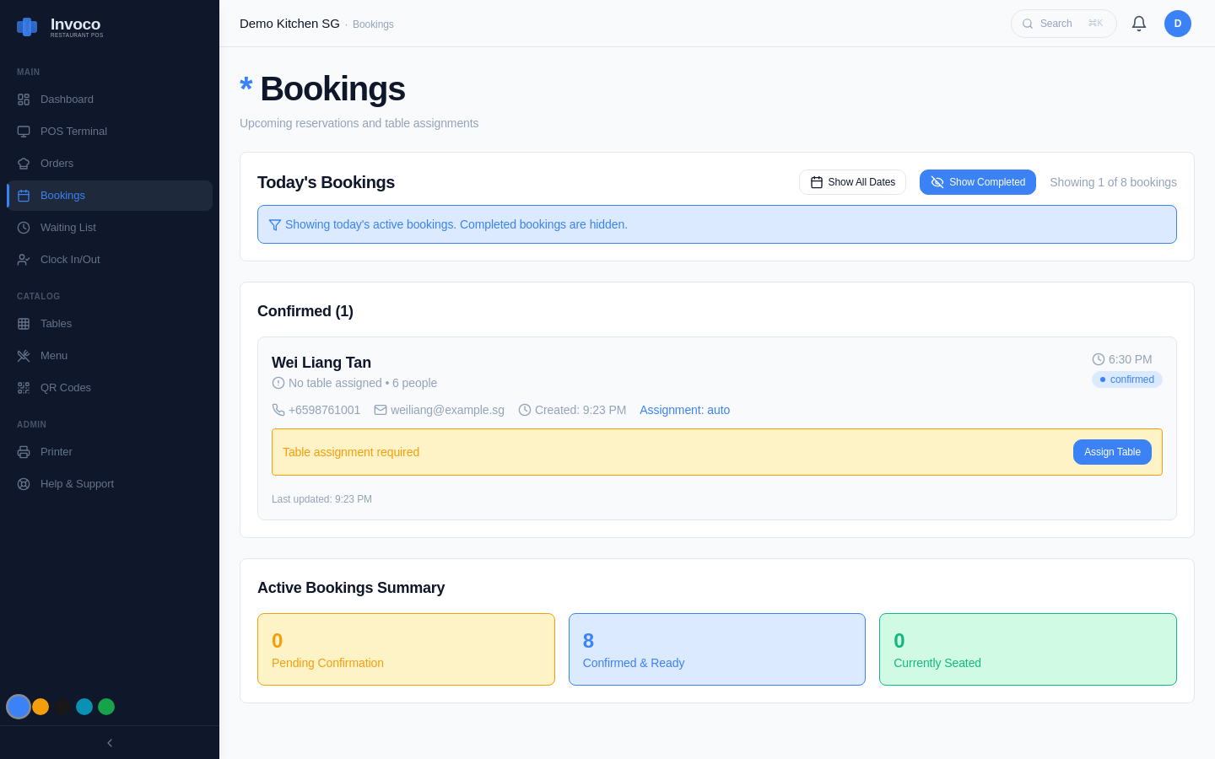Open the Orders section
This screenshot has height=759, width=1215.
pyautogui.click(x=57, y=163)
